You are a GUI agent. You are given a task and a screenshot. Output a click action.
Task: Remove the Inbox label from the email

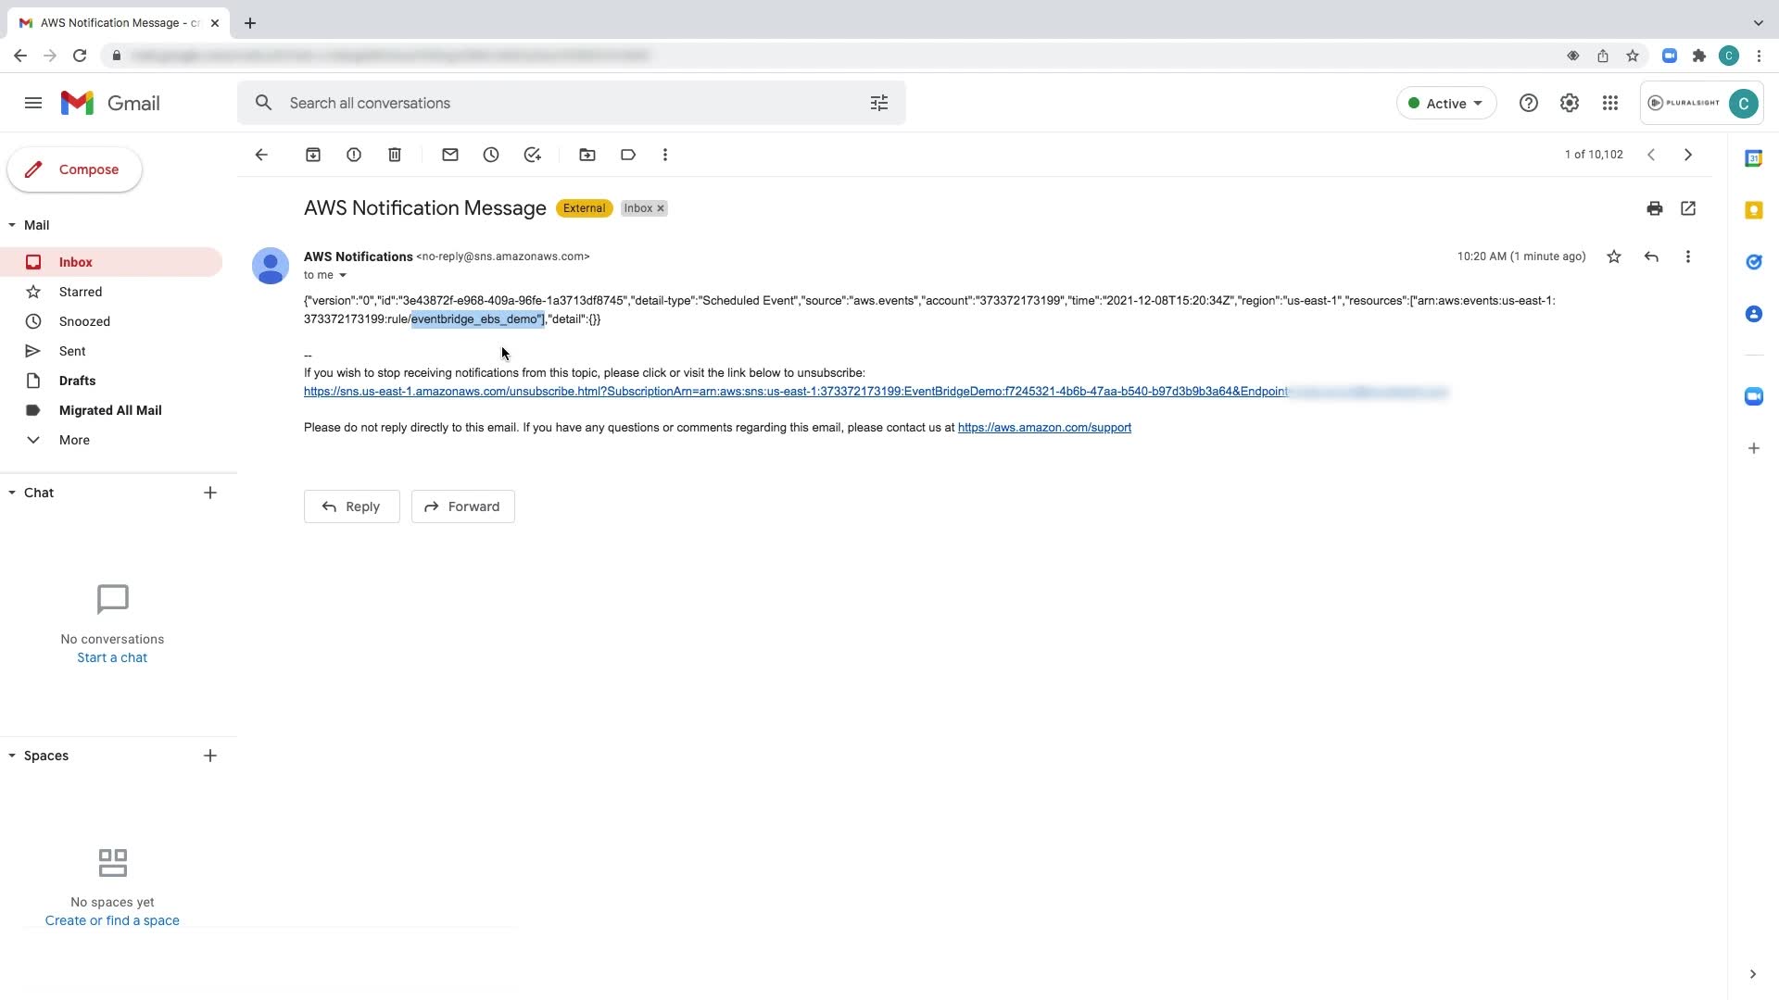click(x=661, y=208)
